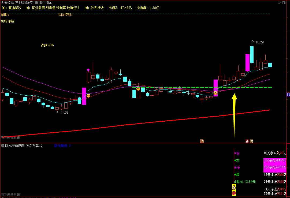This screenshot has height=198, width=290.
Task: Click the 34天净流入 row
Action: [275, 189]
